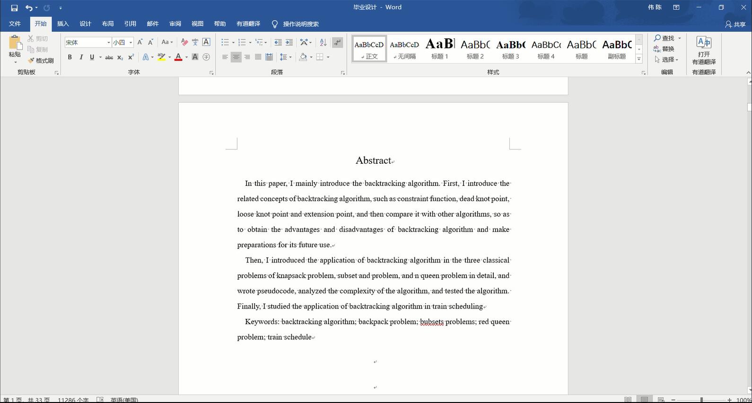Decrease font size with shrink font icon

click(x=150, y=42)
